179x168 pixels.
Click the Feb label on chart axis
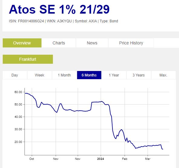[125, 159]
